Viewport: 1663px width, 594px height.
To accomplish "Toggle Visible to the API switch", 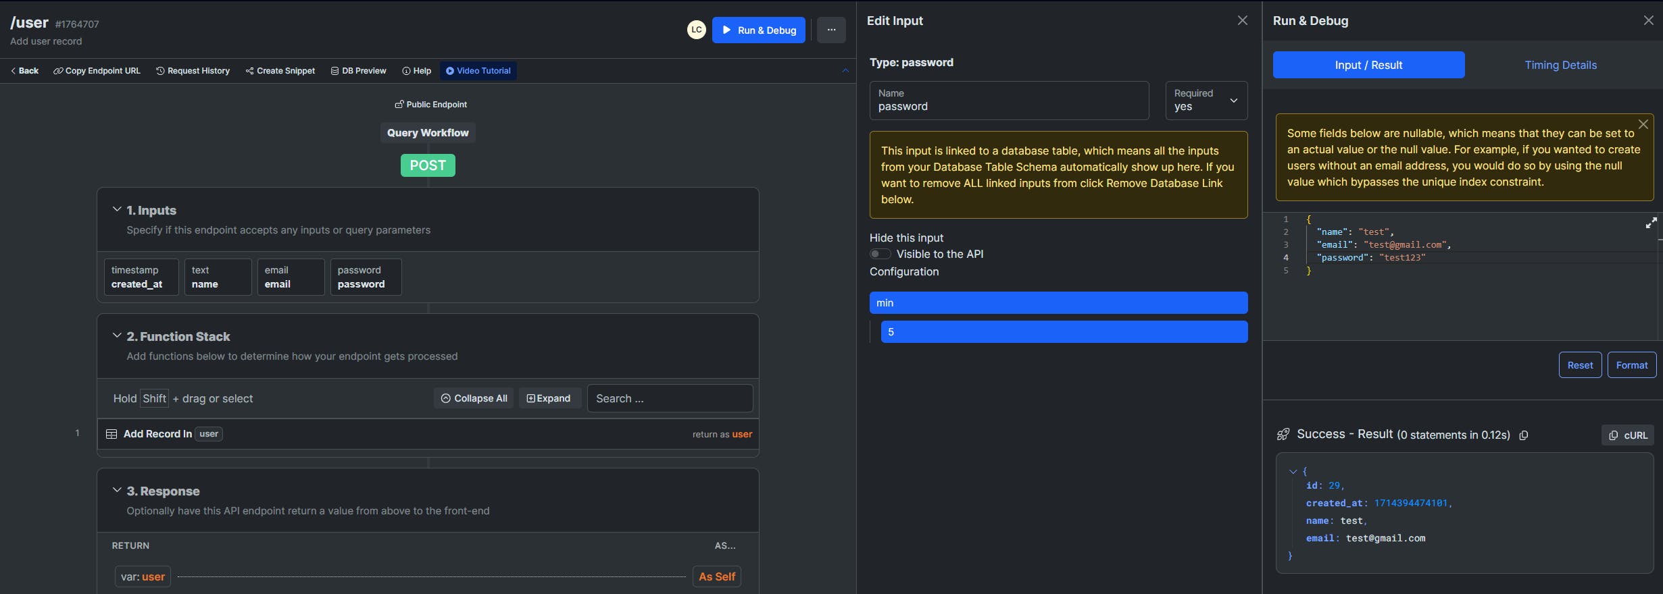I will pyautogui.click(x=880, y=254).
